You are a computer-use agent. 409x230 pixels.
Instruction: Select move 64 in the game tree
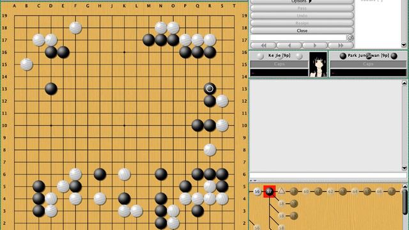[355, 192]
